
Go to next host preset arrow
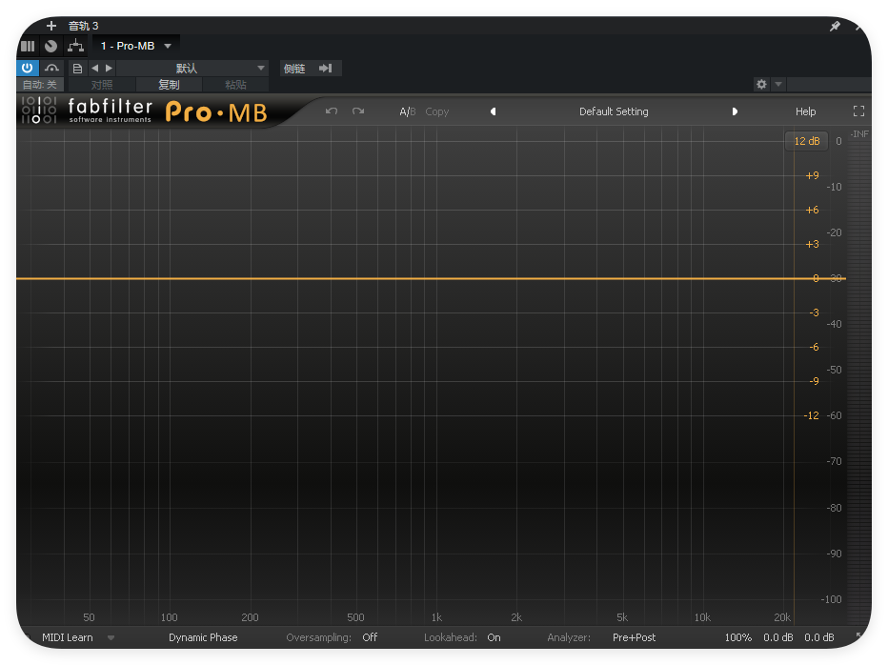pyautogui.click(x=109, y=68)
